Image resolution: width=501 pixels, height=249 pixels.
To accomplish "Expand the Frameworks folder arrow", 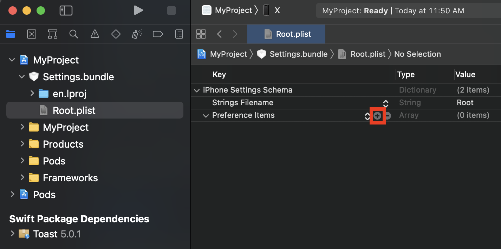I will [22, 177].
